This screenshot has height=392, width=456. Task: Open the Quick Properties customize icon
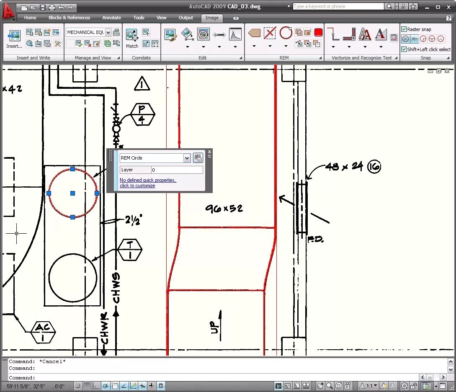198,158
